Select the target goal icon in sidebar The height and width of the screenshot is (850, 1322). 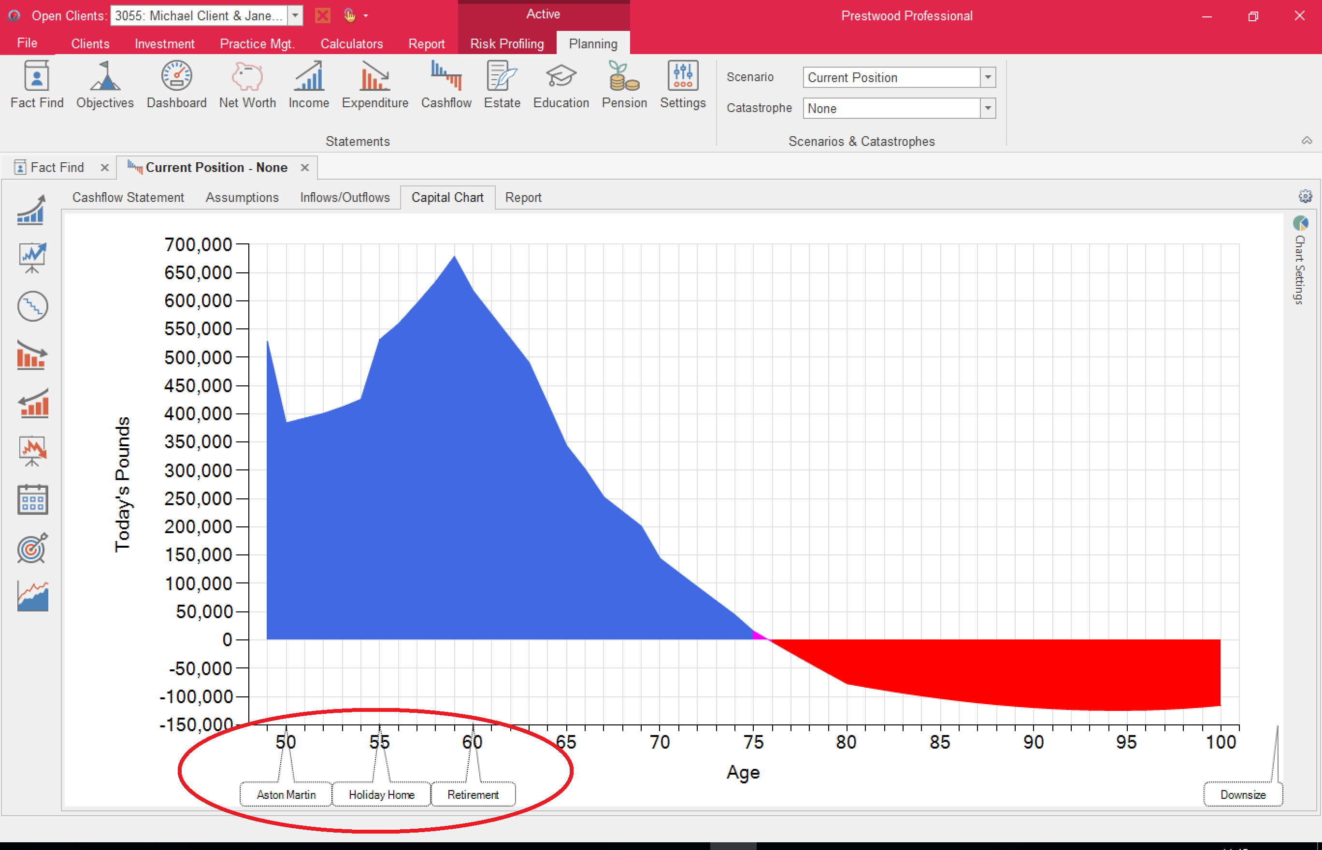point(32,548)
